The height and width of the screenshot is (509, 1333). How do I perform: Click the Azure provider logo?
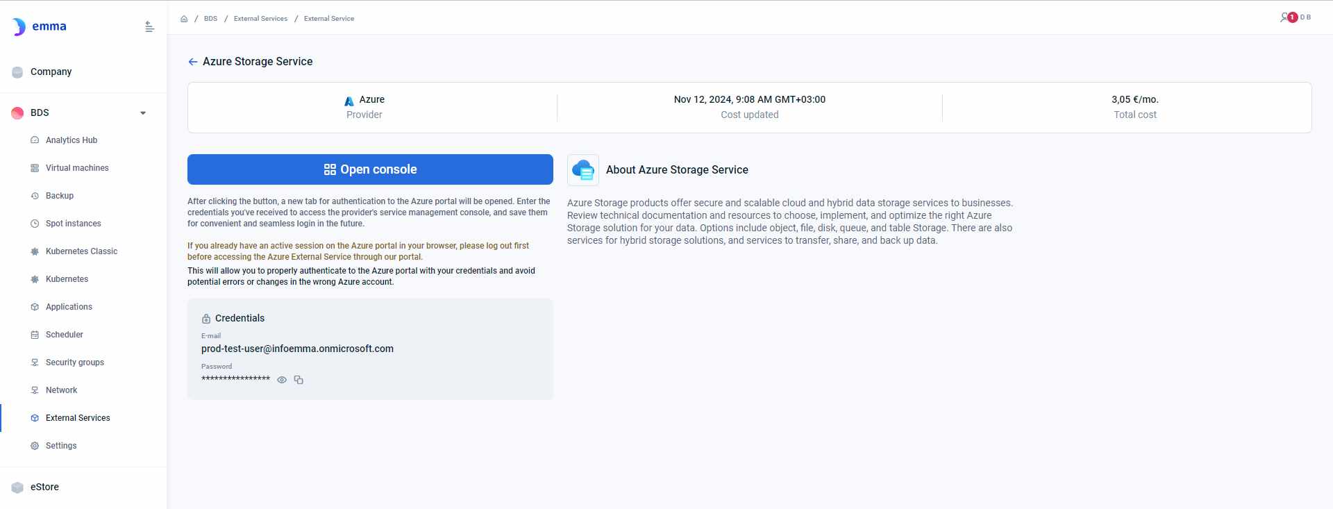pyautogui.click(x=349, y=101)
